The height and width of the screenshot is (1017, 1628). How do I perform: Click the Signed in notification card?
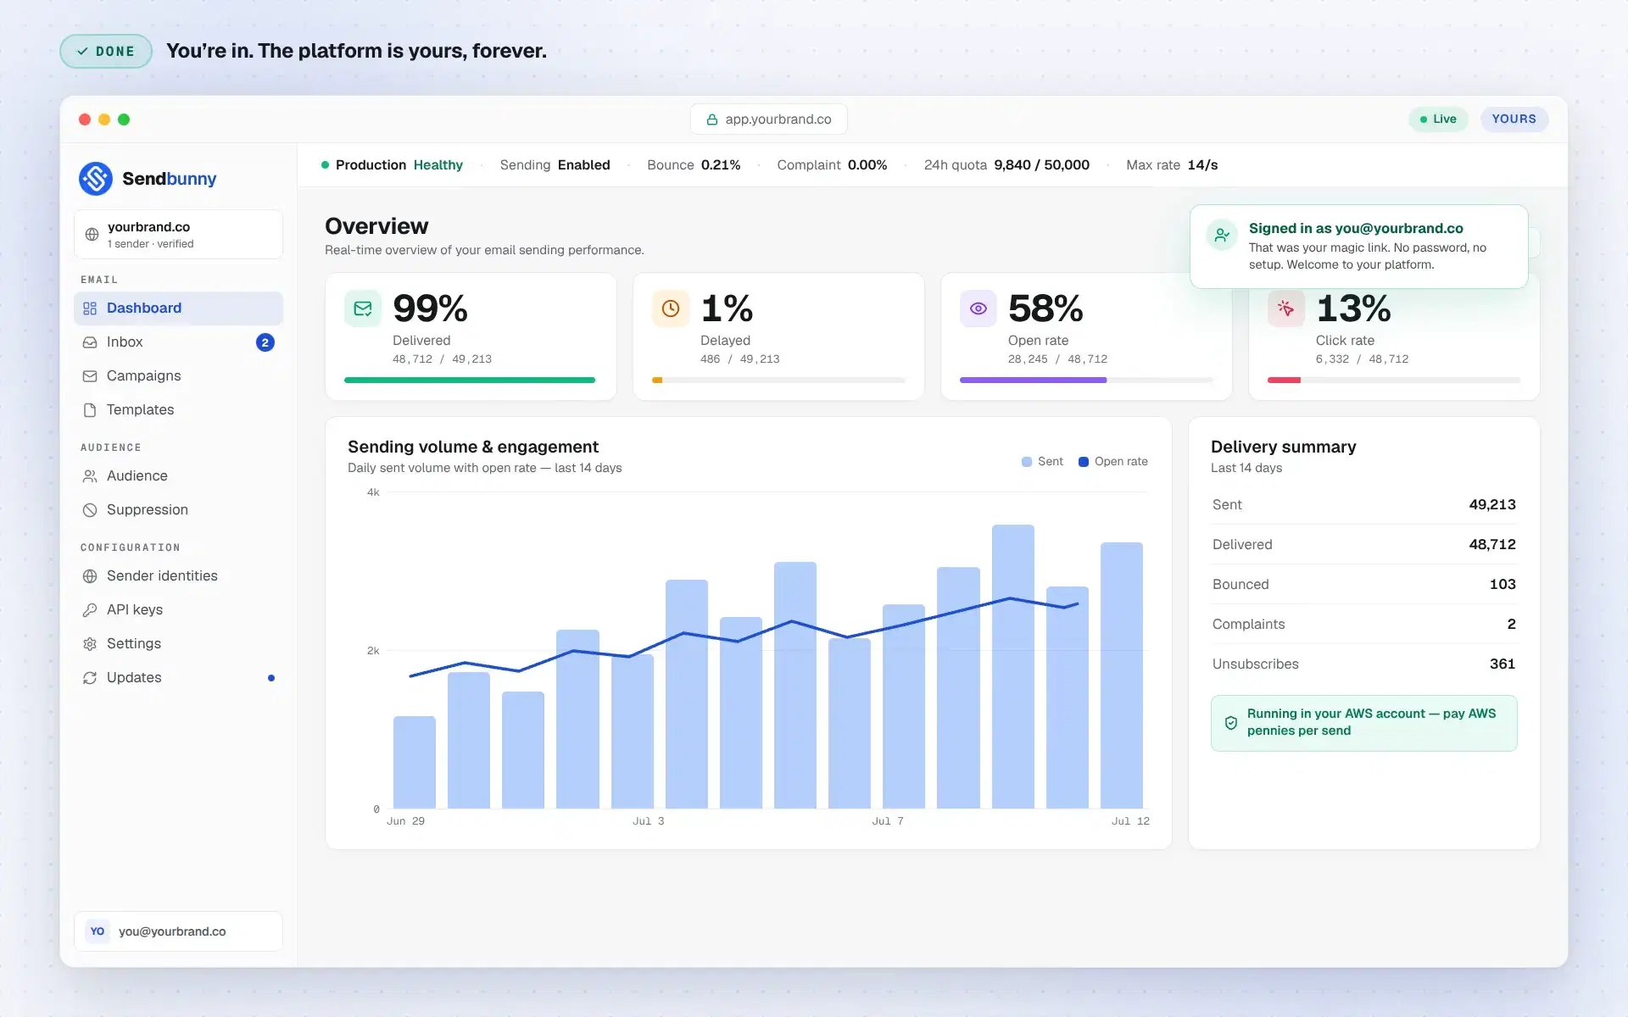(1359, 247)
